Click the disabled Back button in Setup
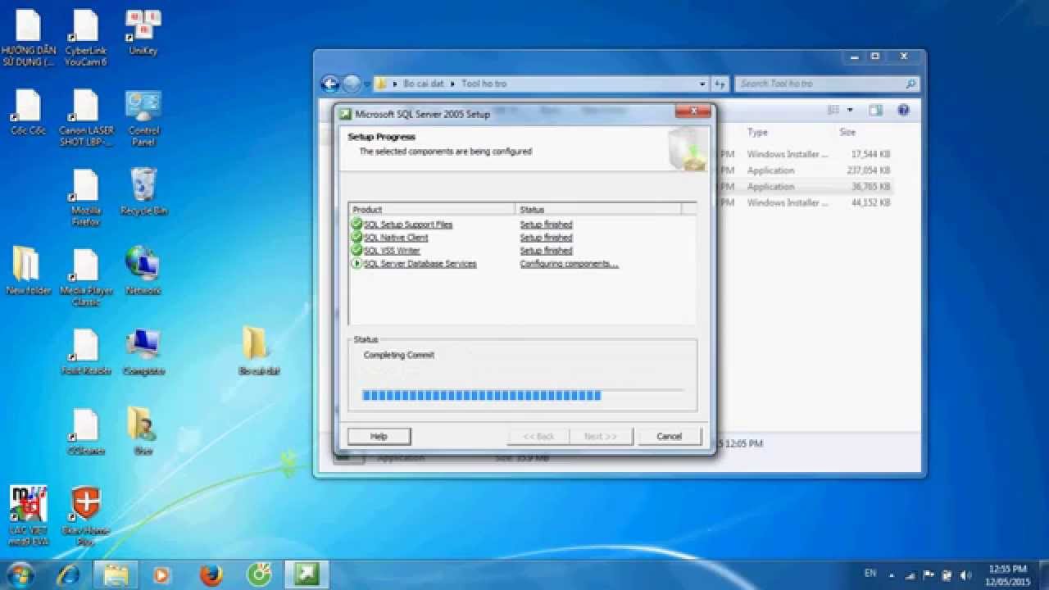 pyautogui.click(x=539, y=436)
